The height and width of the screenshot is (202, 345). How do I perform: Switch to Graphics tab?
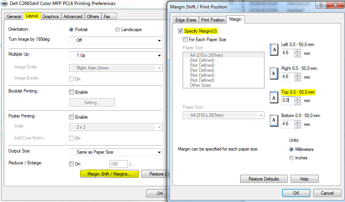click(x=50, y=17)
